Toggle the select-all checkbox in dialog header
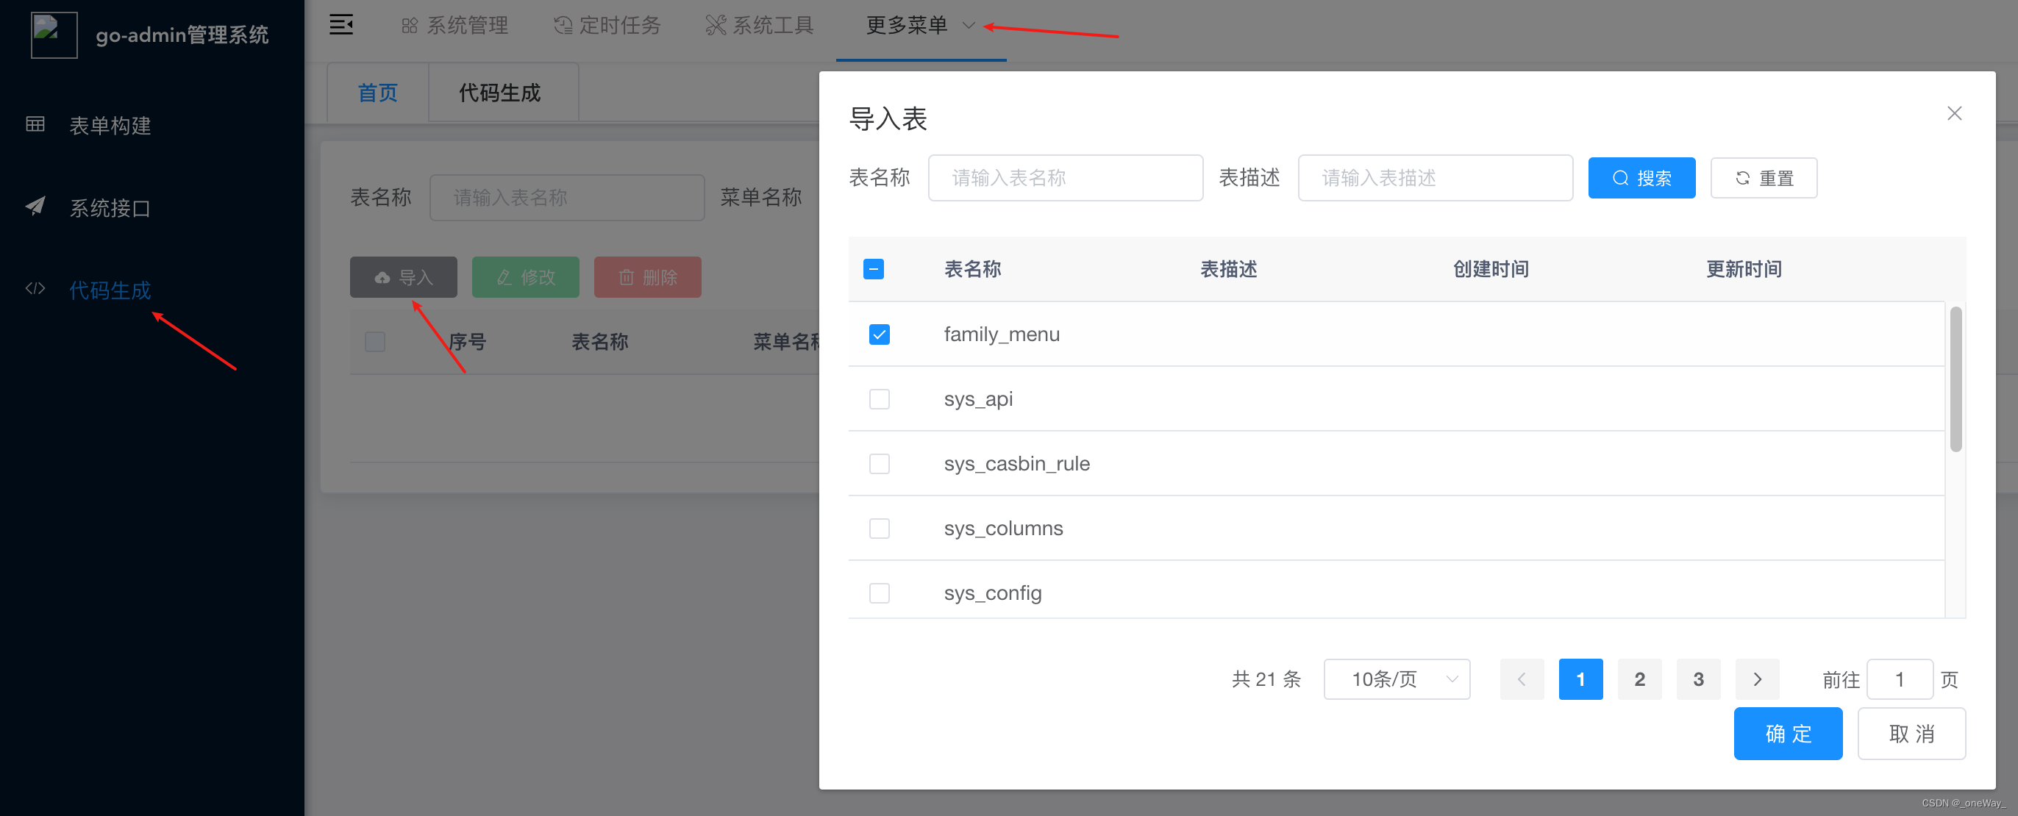This screenshot has height=816, width=2018. tap(874, 269)
